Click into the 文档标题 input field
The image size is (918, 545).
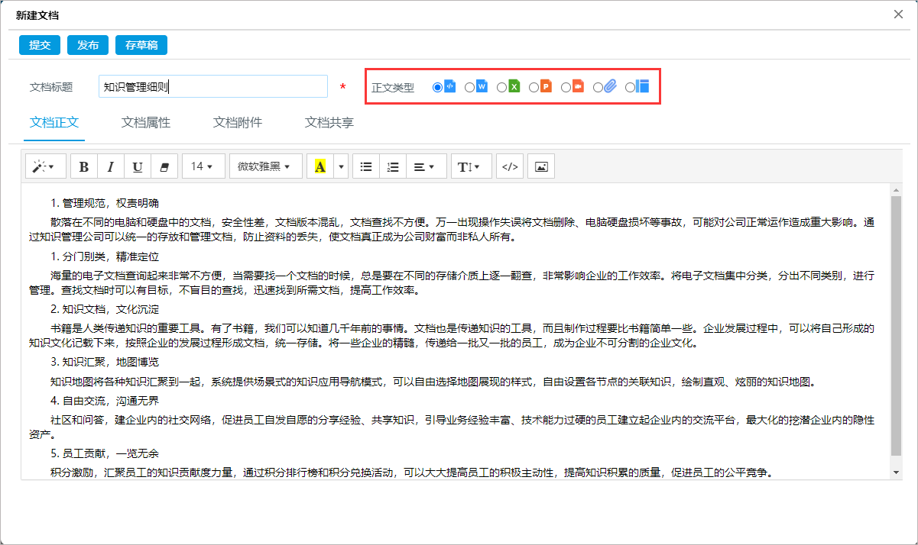pos(213,87)
